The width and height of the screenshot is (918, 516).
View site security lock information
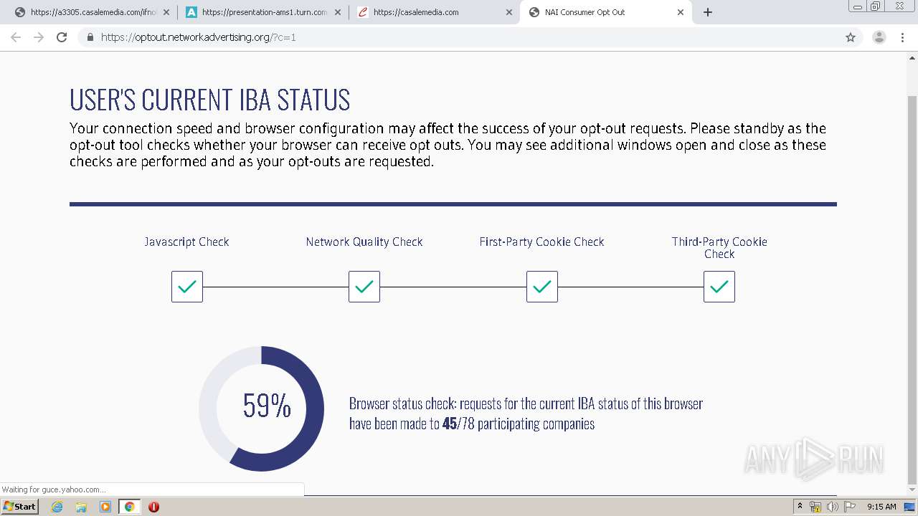(90, 37)
